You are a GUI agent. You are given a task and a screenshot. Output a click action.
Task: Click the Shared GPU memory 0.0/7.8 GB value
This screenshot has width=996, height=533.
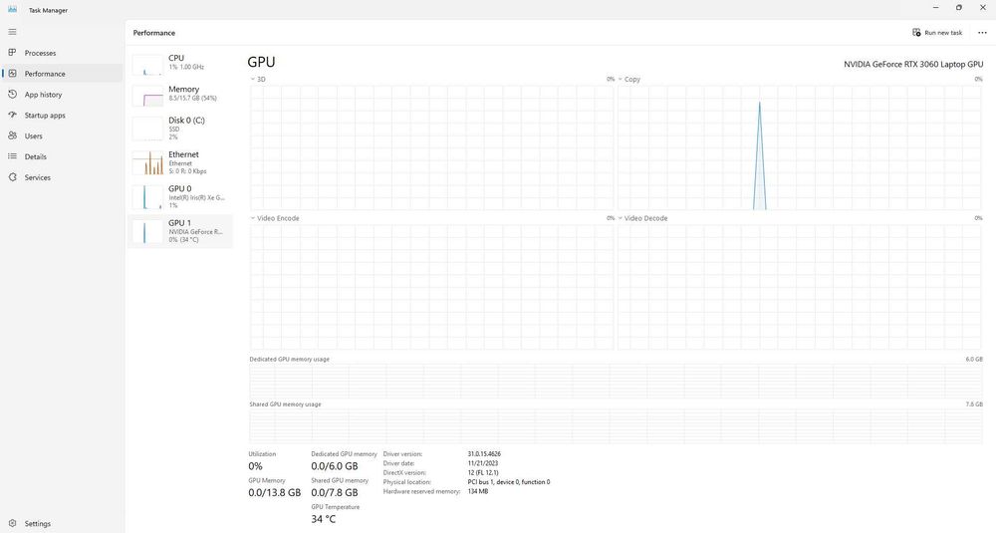pos(335,492)
